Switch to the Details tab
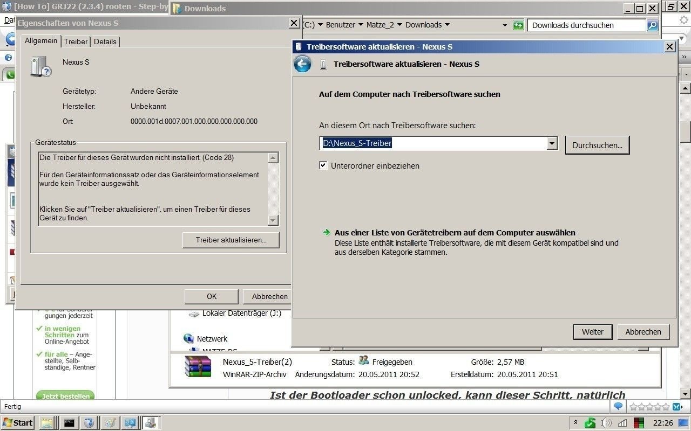 coord(105,41)
